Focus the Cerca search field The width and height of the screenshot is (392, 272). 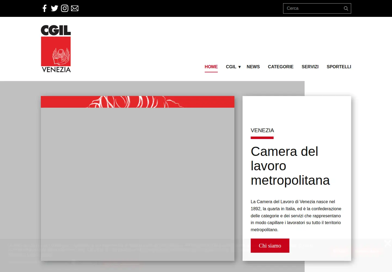[317, 8]
